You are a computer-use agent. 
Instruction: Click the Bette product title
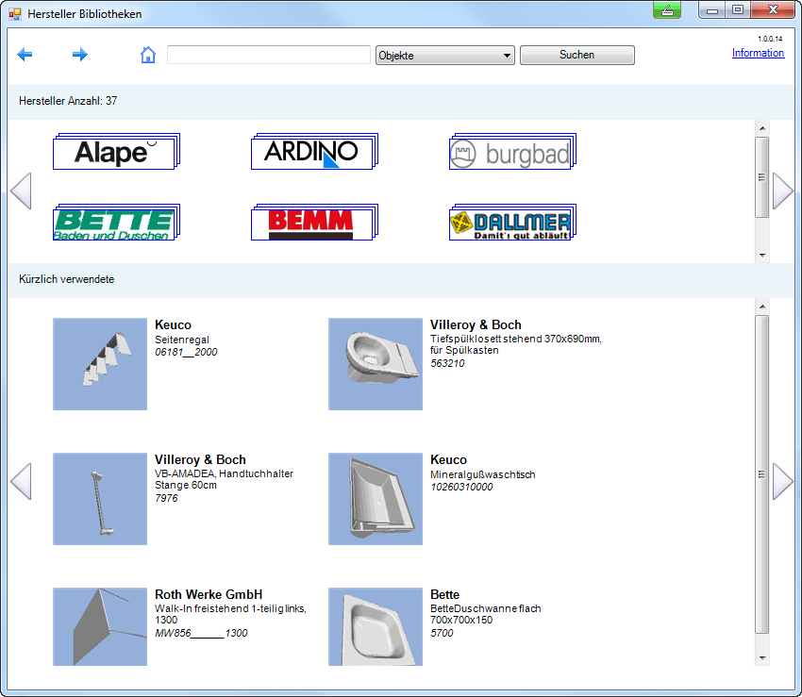[445, 594]
